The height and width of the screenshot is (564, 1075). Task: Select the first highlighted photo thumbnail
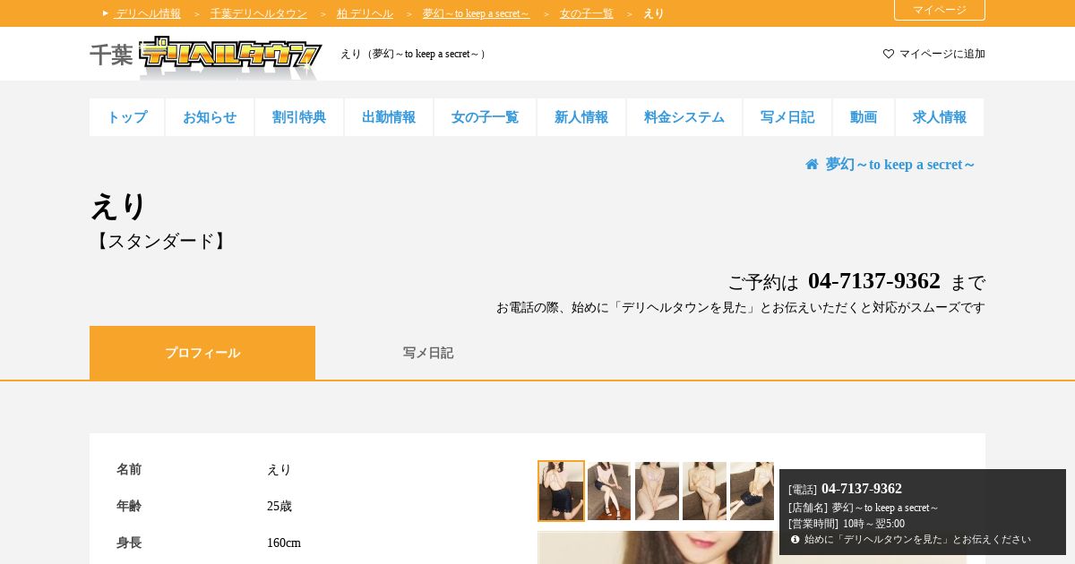pos(561,491)
